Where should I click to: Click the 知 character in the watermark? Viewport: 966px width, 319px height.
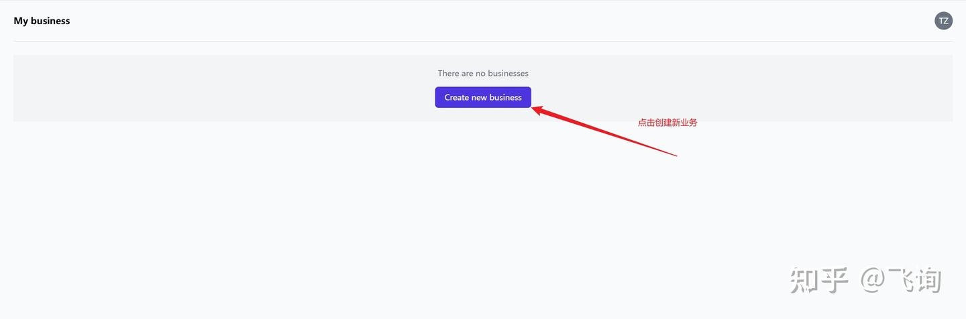[803, 280]
